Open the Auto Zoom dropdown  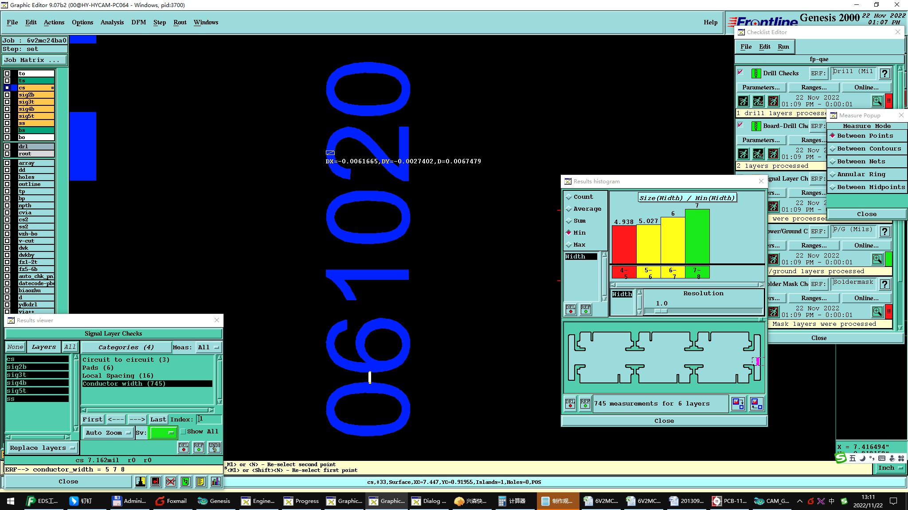pos(108,433)
